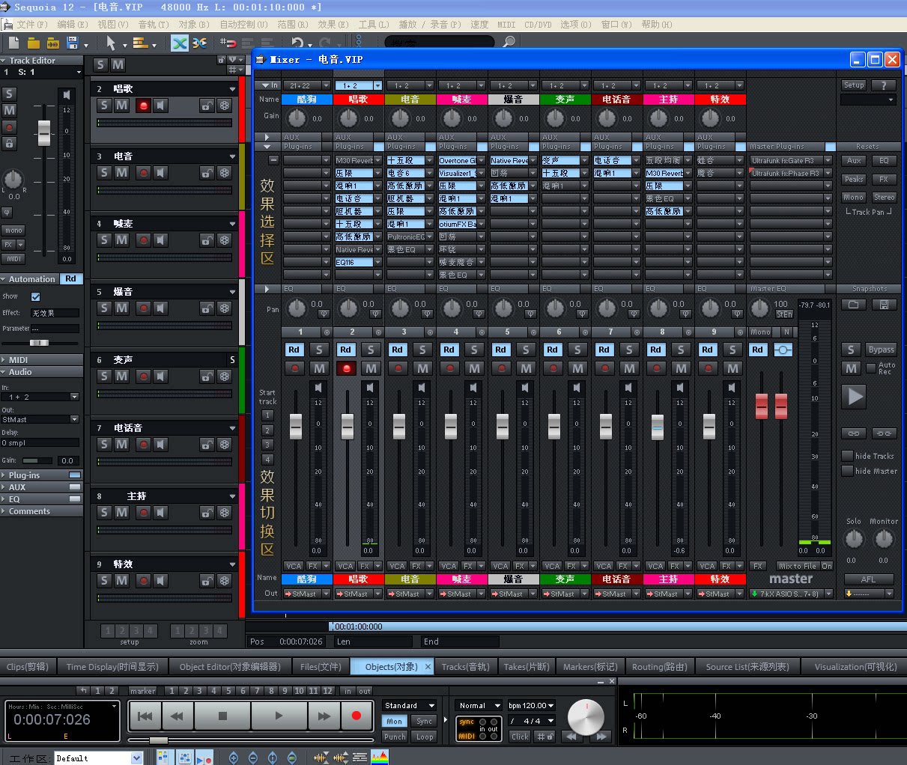Toggle Solo on mixer channel 3
The height and width of the screenshot is (765, 907).
click(x=422, y=350)
